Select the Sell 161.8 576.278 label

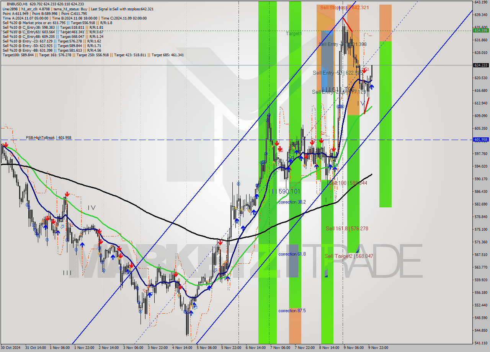[x=347, y=228]
